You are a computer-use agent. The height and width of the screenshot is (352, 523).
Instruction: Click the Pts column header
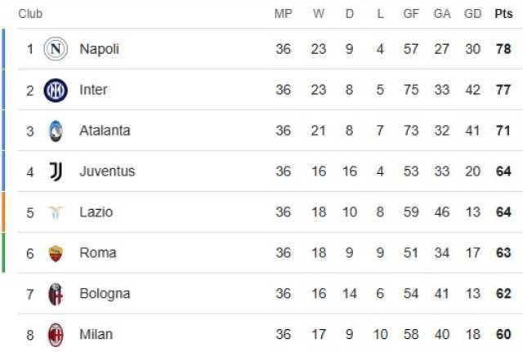[x=503, y=14]
